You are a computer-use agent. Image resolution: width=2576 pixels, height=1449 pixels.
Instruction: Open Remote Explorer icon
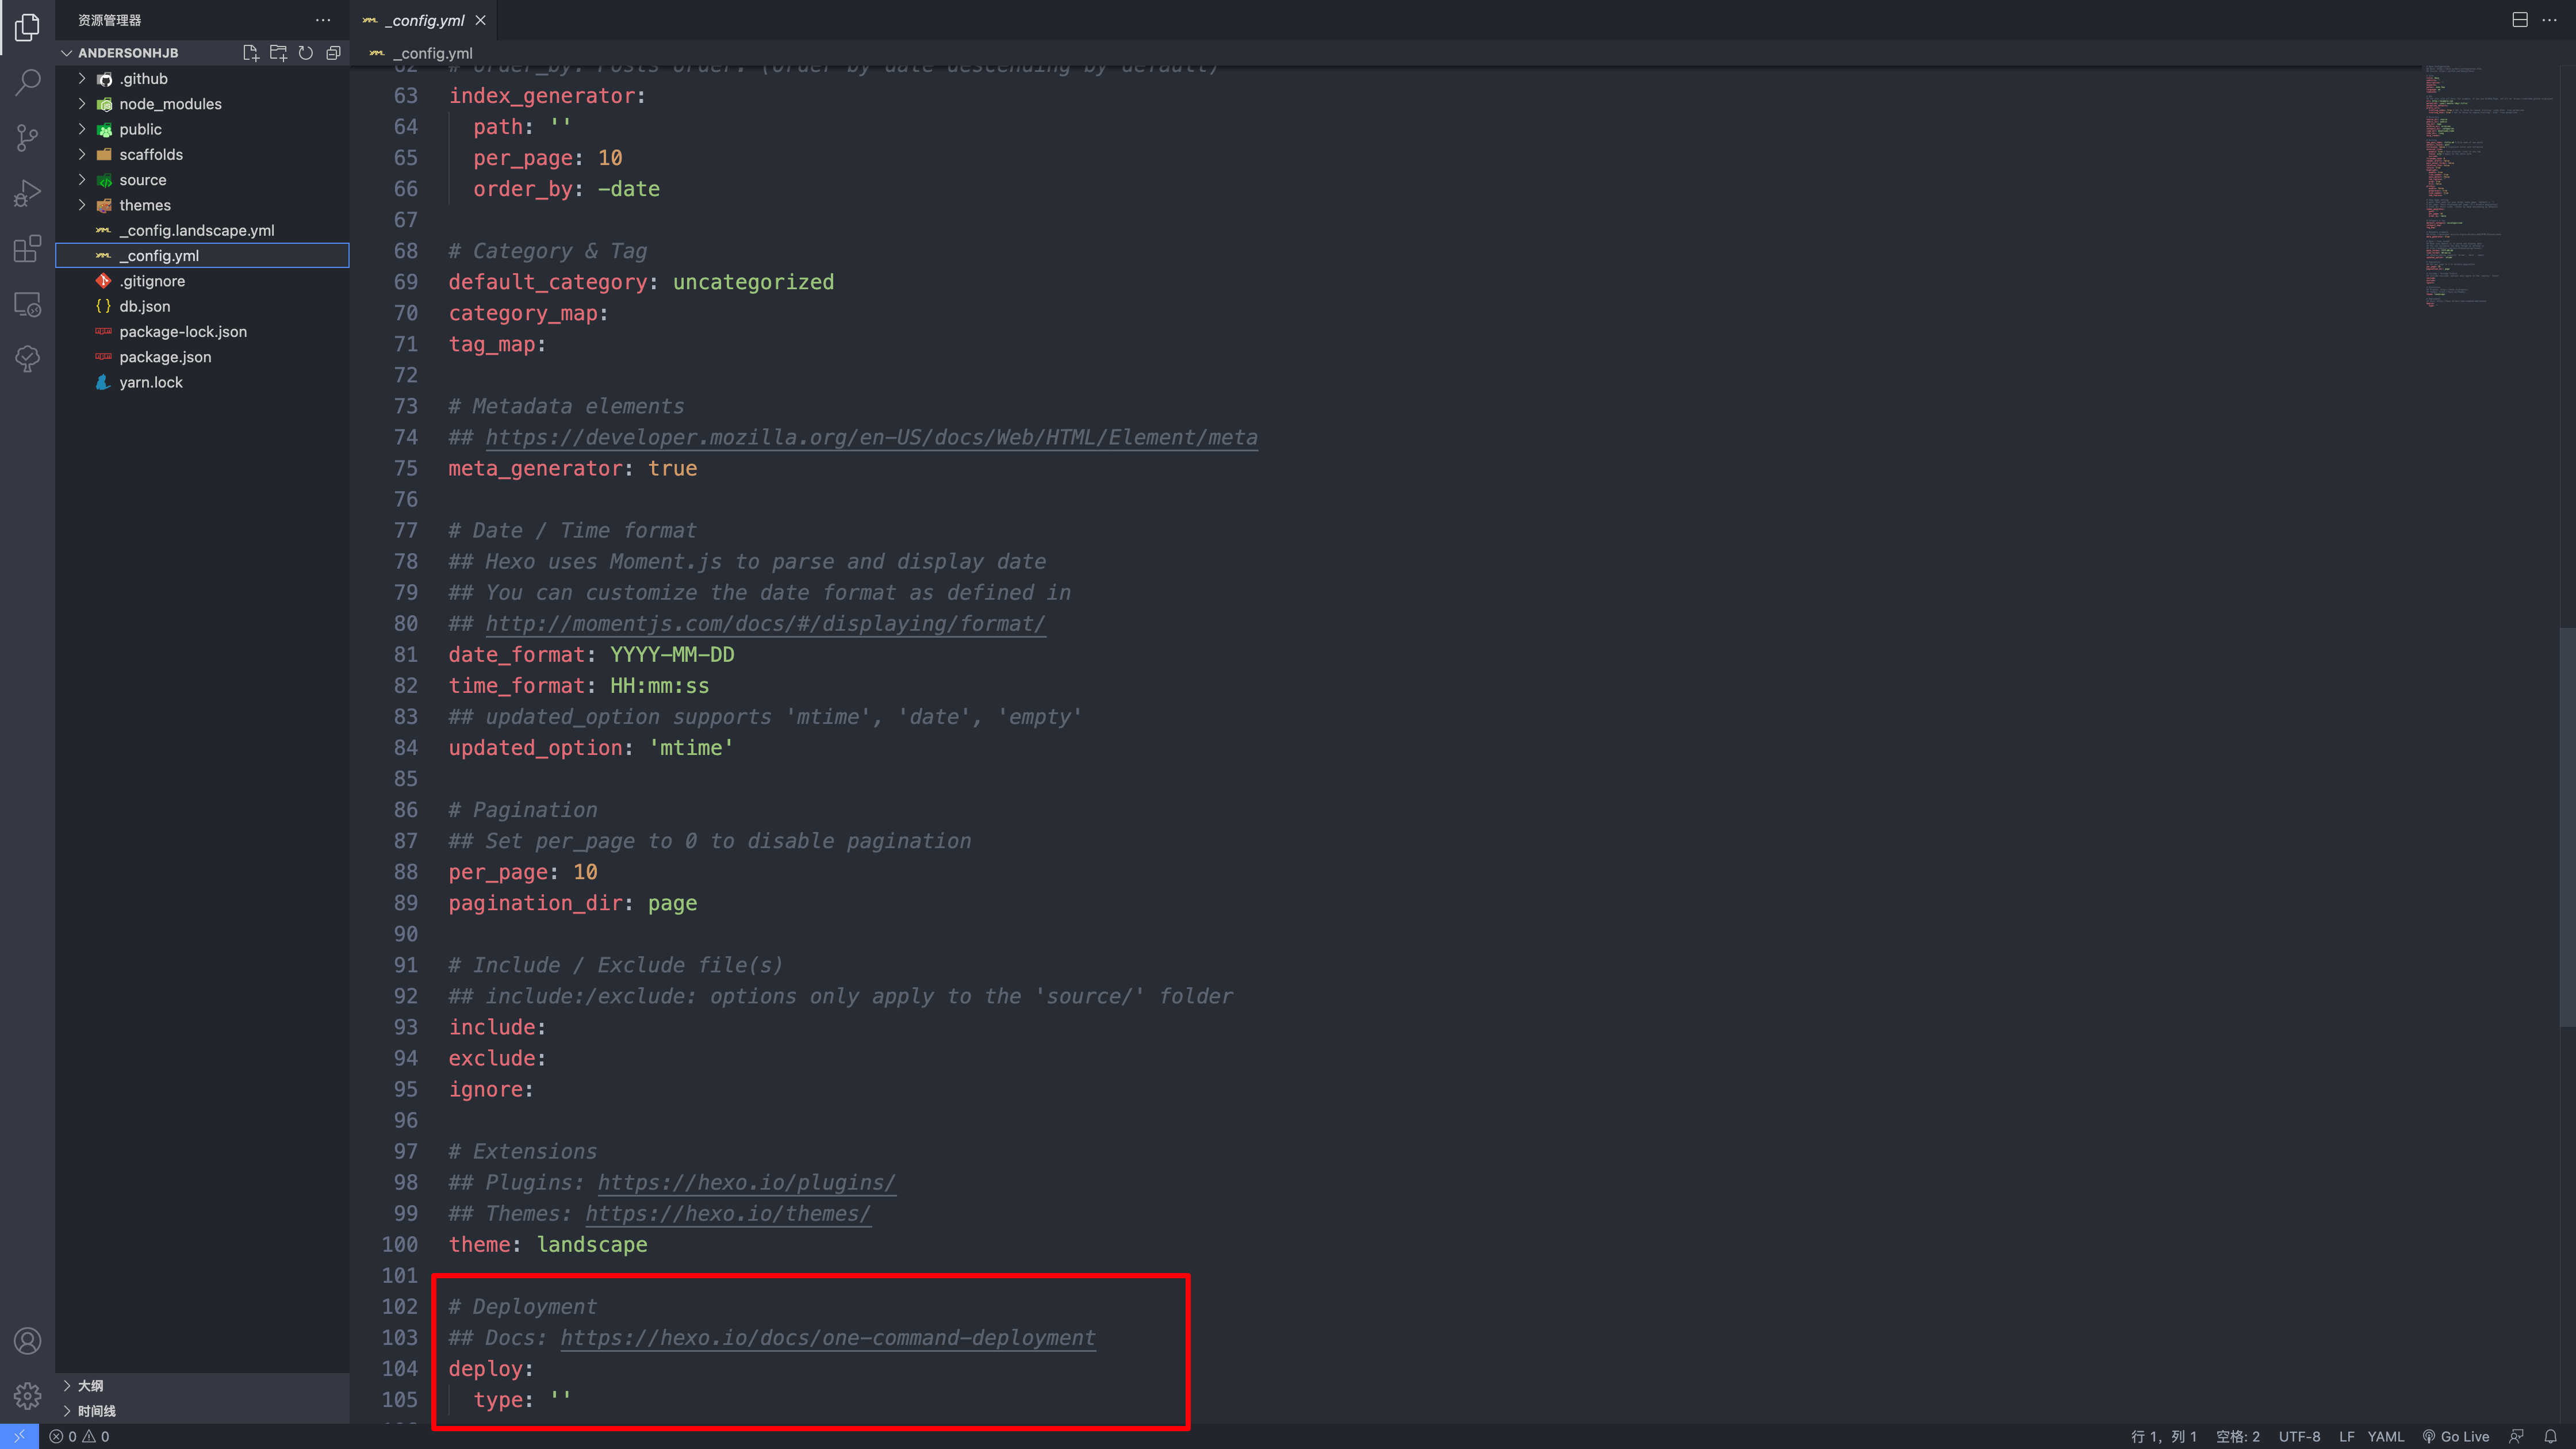tap(27, 304)
